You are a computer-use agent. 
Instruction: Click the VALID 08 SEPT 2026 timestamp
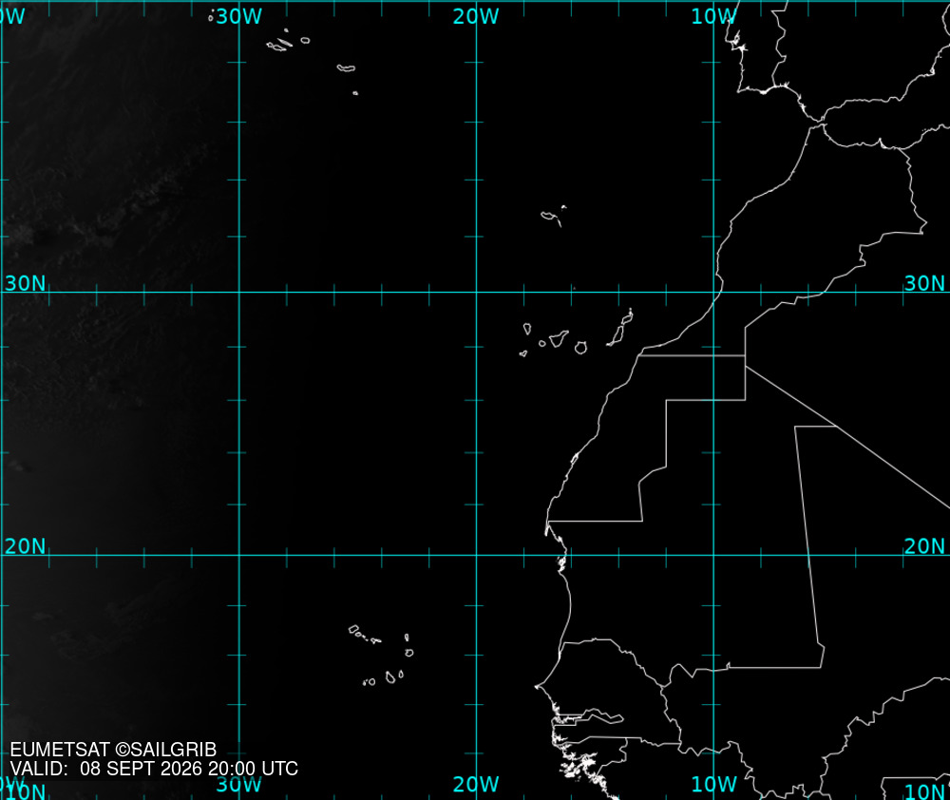coord(154,769)
